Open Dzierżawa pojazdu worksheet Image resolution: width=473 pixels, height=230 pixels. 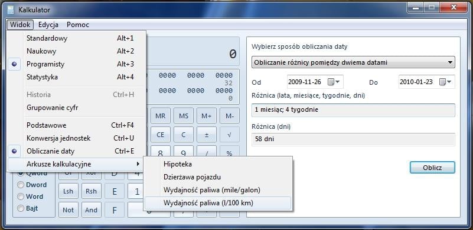218,177
